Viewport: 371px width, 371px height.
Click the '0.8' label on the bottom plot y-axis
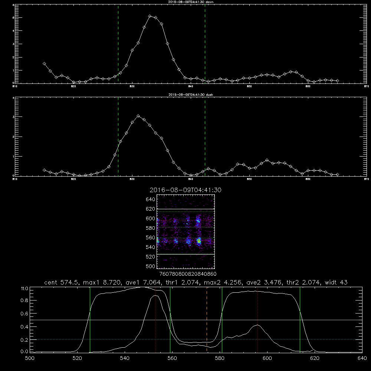(24, 301)
